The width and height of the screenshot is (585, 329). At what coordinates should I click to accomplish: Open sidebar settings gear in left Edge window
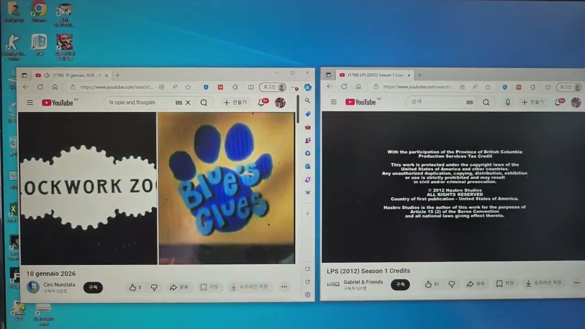pyautogui.click(x=308, y=295)
